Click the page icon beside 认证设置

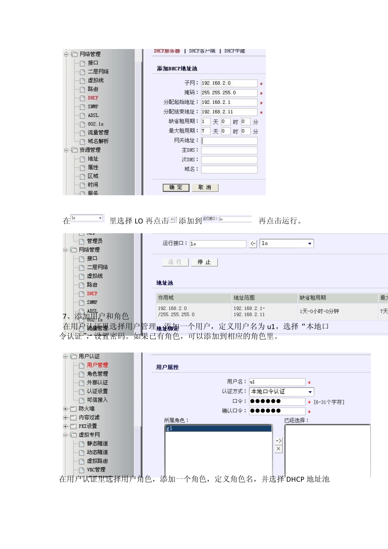pos(82,391)
